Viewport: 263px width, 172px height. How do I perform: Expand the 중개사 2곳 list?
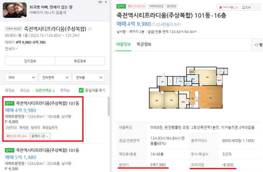tap(40, 136)
